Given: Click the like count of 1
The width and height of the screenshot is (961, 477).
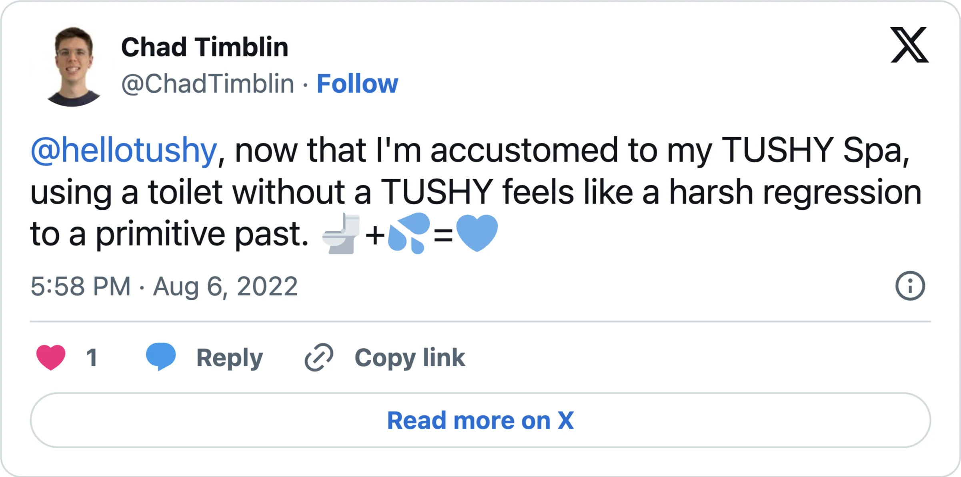Looking at the screenshot, I should click(92, 356).
